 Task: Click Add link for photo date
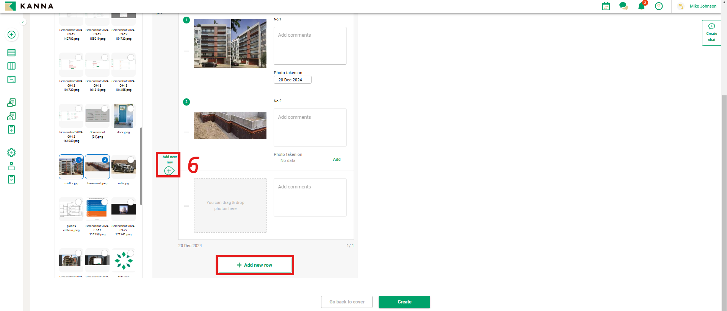click(x=337, y=159)
